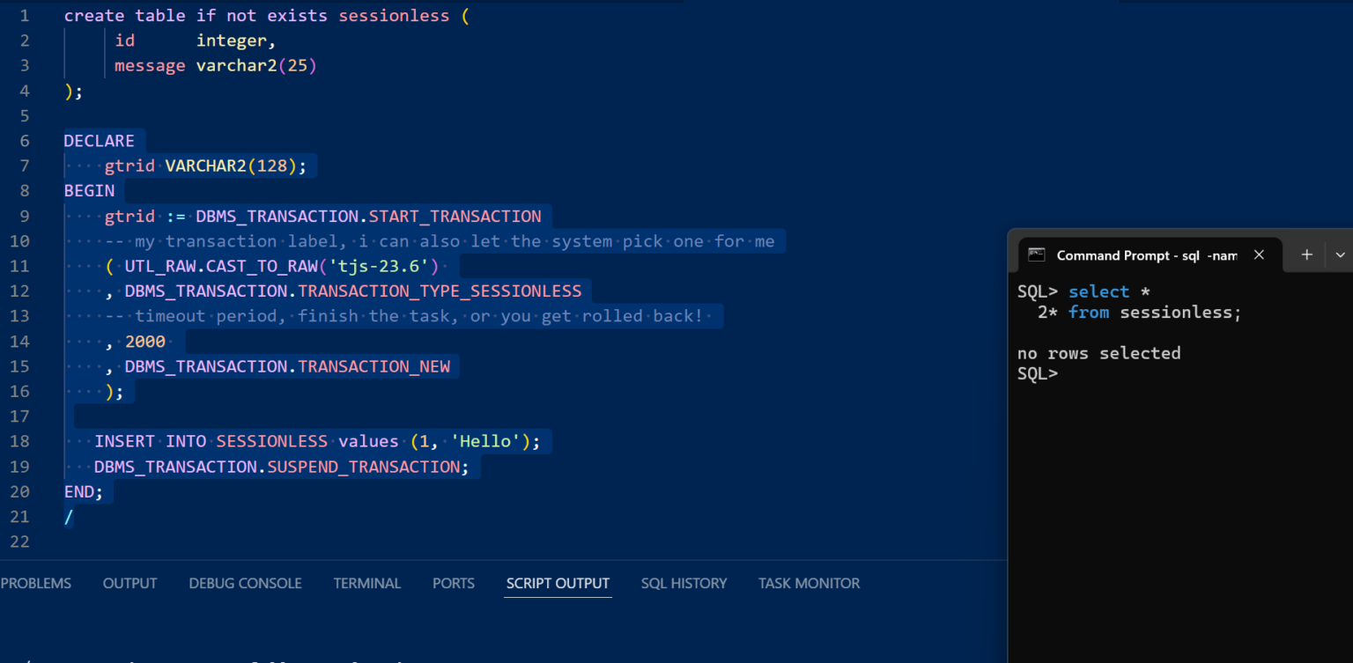
Task: Click TRANSACTION_TYPE_SESSIONLESS in the editor
Action: coord(440,291)
